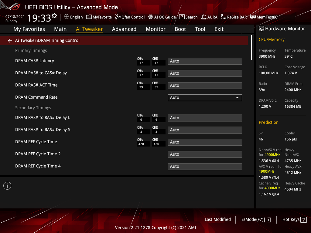311x233 pixels.
Task: Expand the DRAM CAS# Latency Auto field
Action: pyautogui.click(x=205, y=61)
